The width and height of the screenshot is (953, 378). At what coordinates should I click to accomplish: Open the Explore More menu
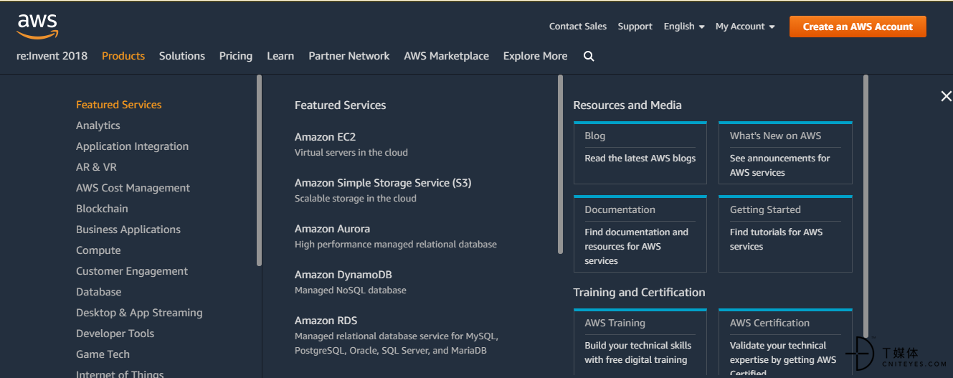tap(536, 56)
